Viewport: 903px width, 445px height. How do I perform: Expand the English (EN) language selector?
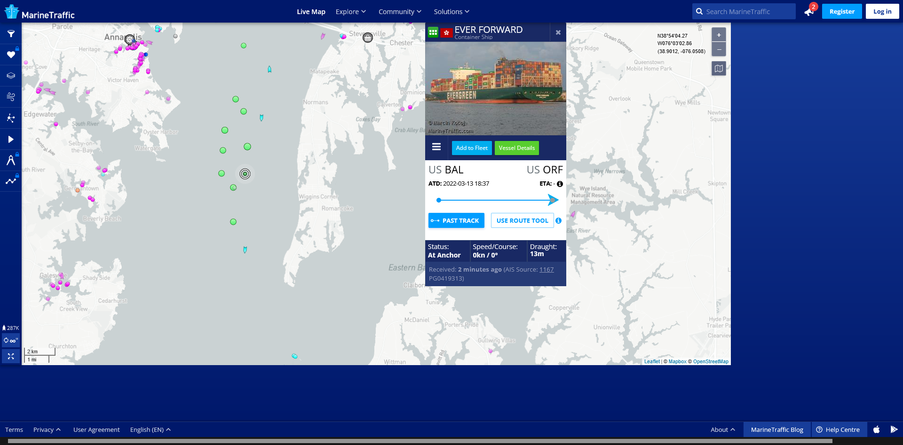(x=150, y=430)
